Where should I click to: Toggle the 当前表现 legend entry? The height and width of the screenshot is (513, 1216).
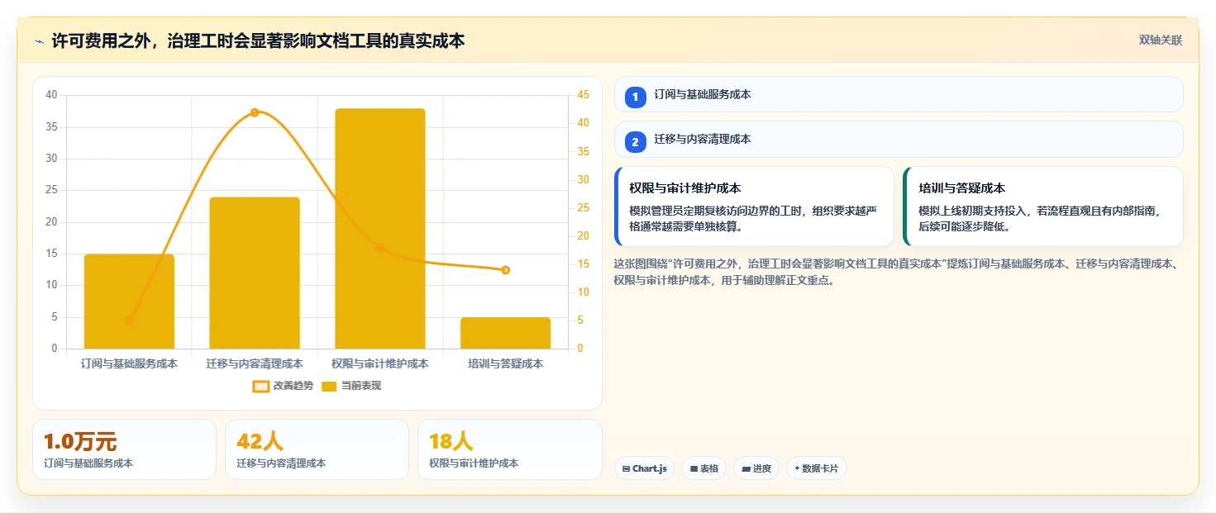[x=351, y=386]
